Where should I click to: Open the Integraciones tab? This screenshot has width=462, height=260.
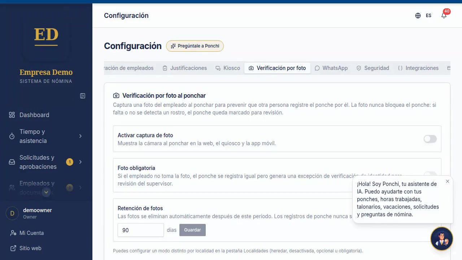coord(418,68)
